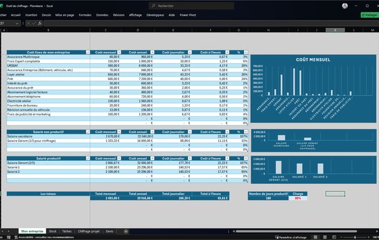Open the Révision ribbon tab
Screen dimensions: 379x240
(x=119, y=15)
